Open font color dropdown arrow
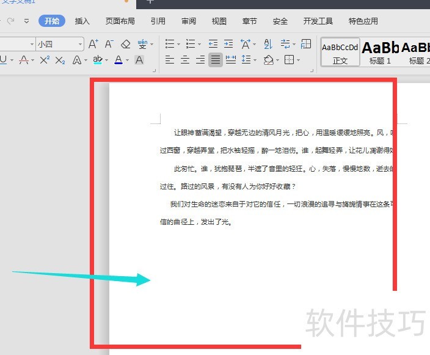Image resolution: width=430 pixels, height=355 pixels. tap(127, 60)
